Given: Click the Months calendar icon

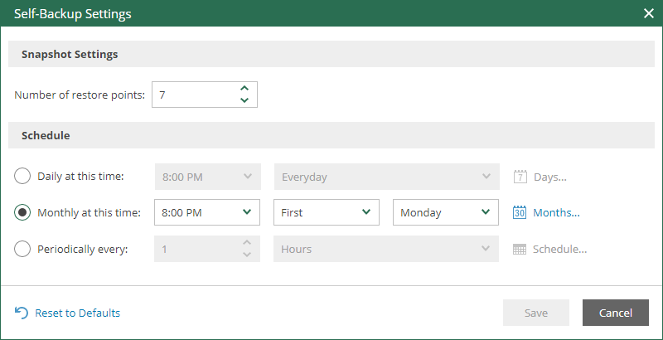Looking at the screenshot, I should (x=520, y=212).
